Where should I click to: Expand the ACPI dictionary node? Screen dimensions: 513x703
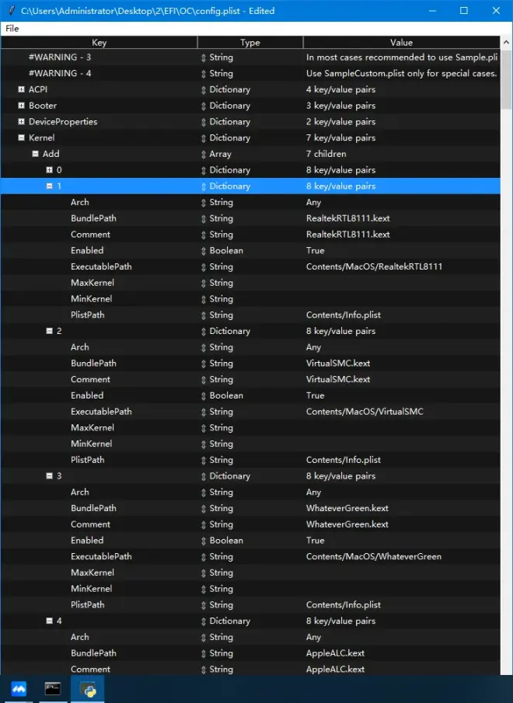21,89
